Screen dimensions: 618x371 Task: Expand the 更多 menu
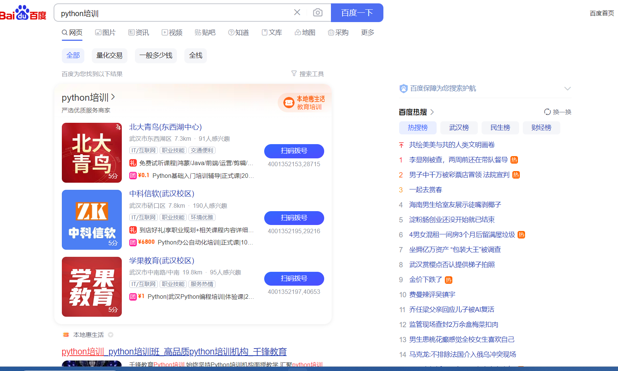(368, 33)
